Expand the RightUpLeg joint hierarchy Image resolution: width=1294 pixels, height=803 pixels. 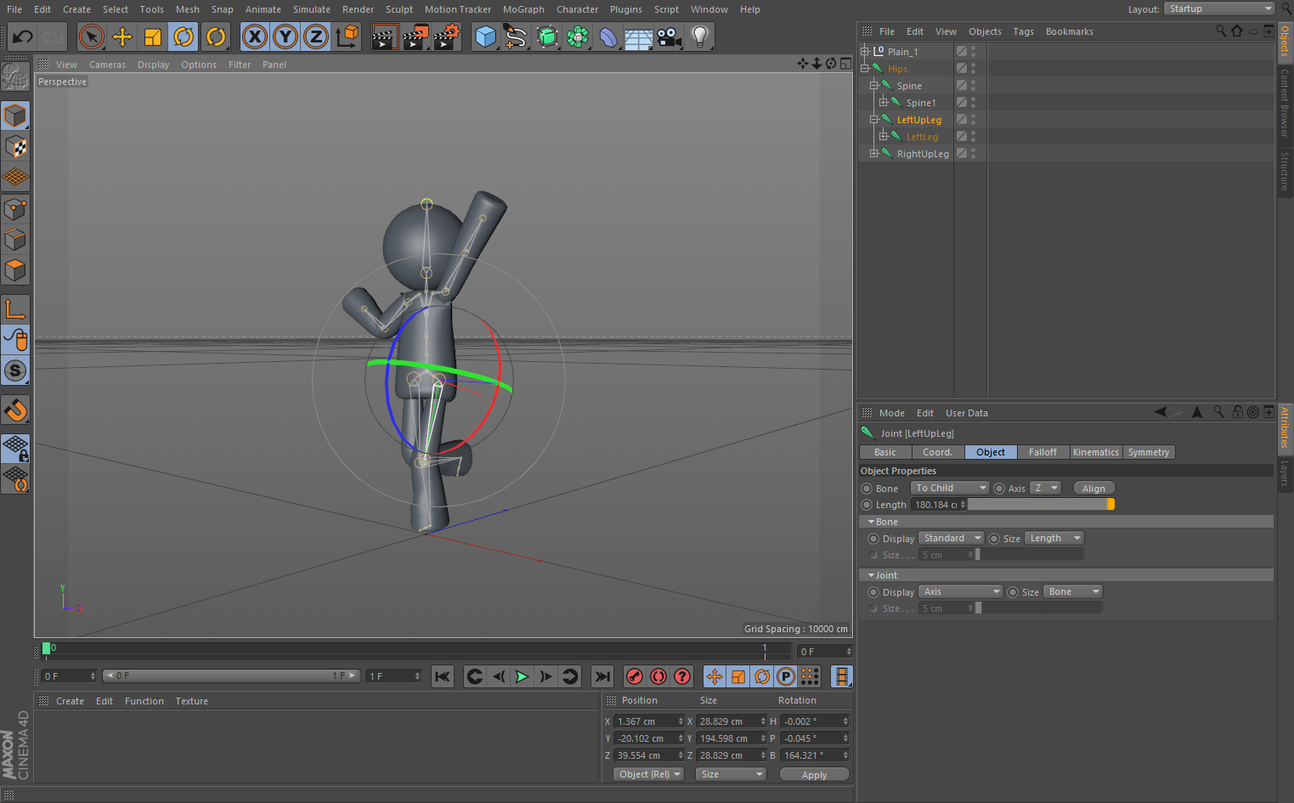pyautogui.click(x=874, y=154)
